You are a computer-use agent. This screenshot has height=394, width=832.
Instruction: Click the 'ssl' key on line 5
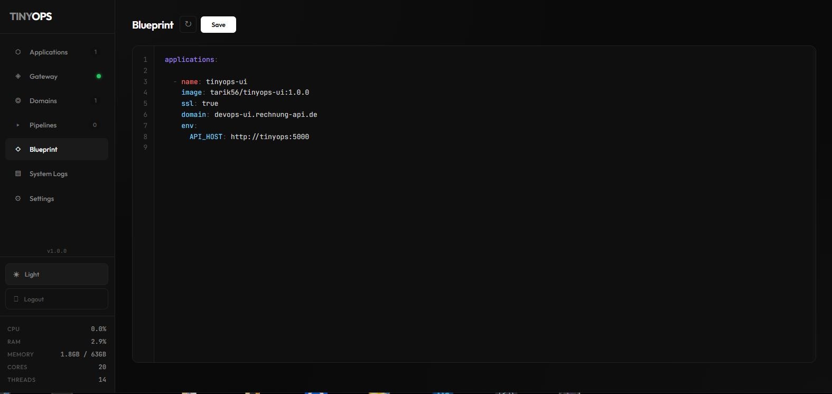[187, 104]
